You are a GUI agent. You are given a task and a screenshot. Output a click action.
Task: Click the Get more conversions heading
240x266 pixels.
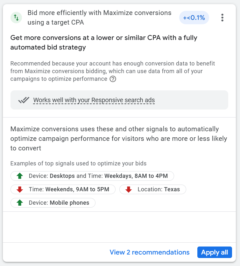pyautogui.click(x=104, y=42)
